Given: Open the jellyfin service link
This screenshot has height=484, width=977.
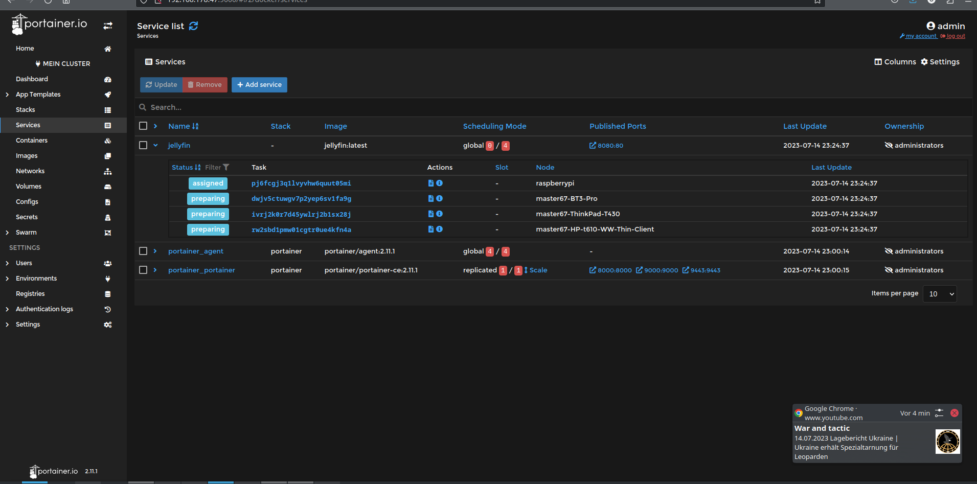Looking at the screenshot, I should click(179, 146).
